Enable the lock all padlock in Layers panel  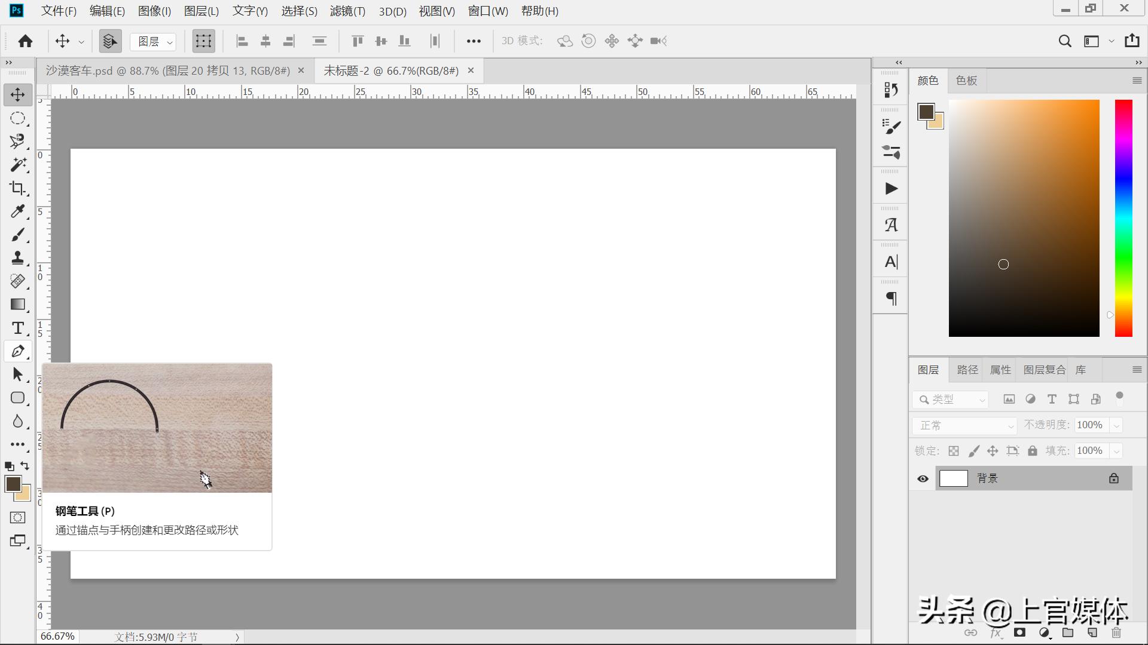tap(1033, 450)
